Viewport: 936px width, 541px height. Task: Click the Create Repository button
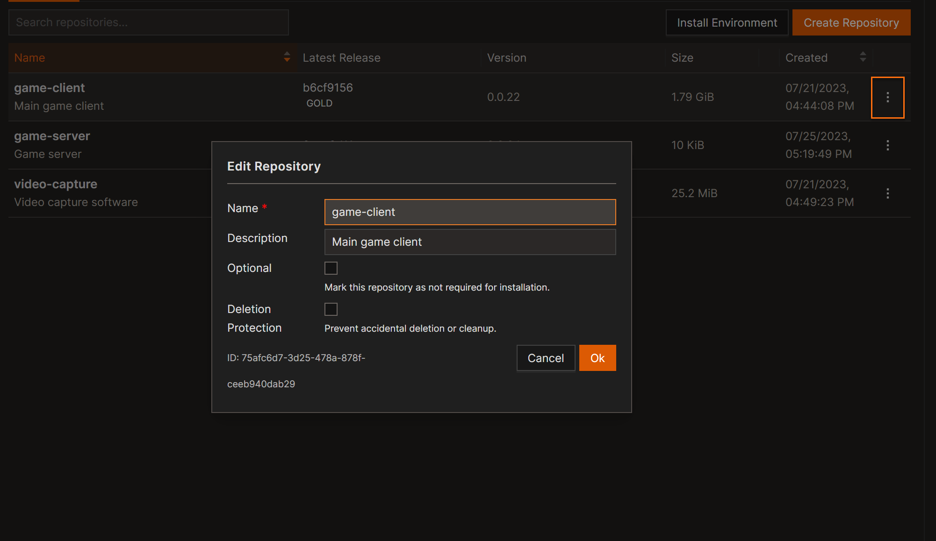[851, 22]
